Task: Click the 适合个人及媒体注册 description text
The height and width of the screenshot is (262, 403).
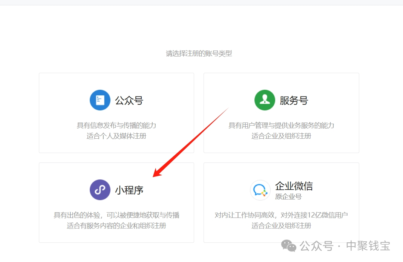Action: click(116, 136)
